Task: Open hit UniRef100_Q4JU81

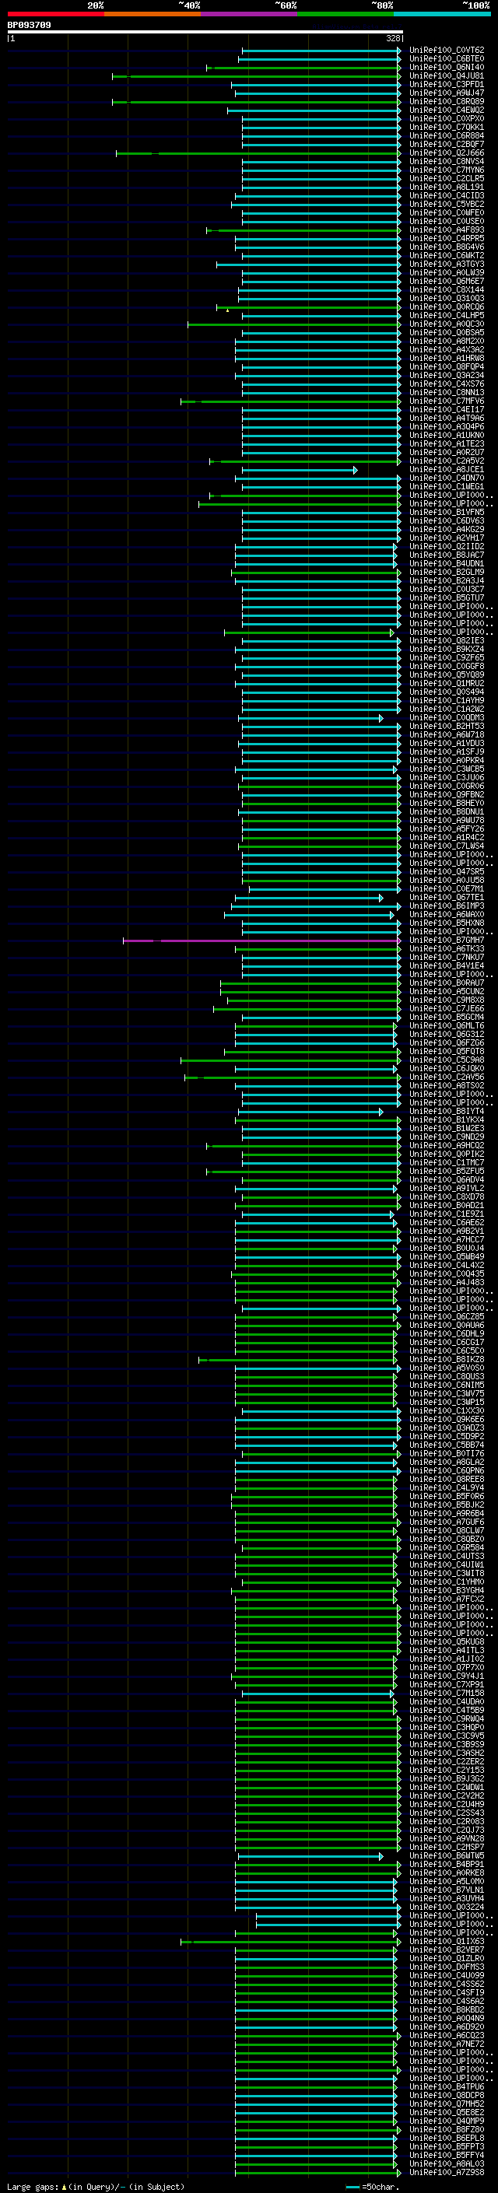Action: (x=447, y=75)
